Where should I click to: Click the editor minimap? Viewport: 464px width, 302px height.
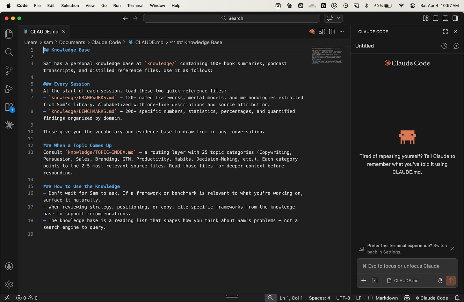click(328, 55)
